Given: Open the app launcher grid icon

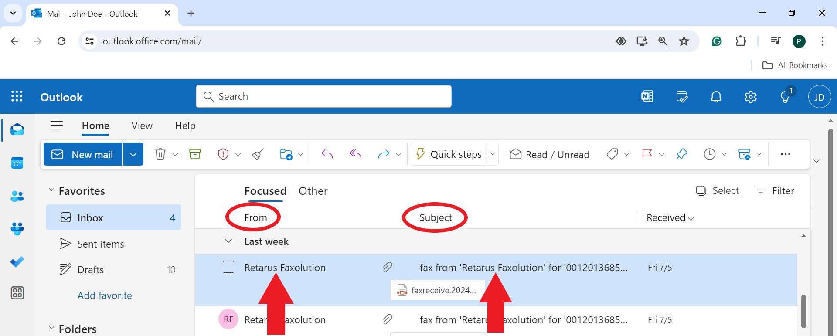Looking at the screenshot, I should [17, 96].
